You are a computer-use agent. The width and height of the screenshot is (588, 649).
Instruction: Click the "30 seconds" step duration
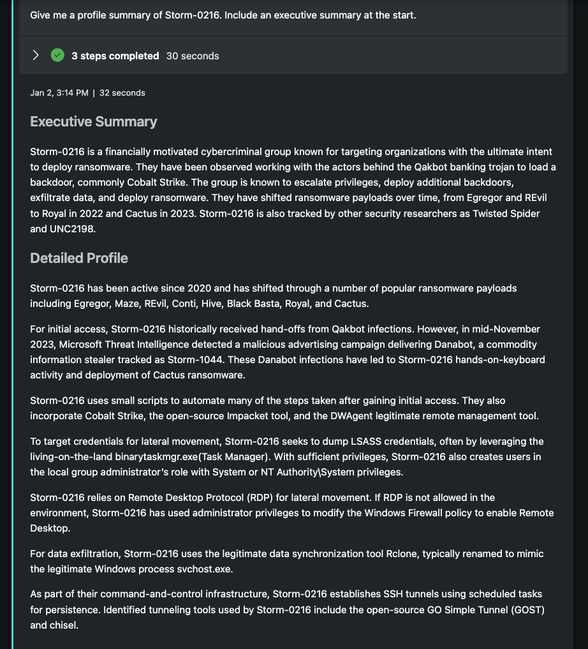(x=193, y=56)
